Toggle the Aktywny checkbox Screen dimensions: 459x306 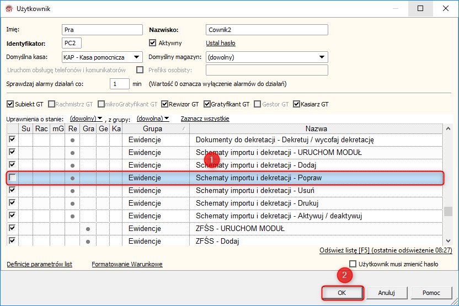pos(153,43)
